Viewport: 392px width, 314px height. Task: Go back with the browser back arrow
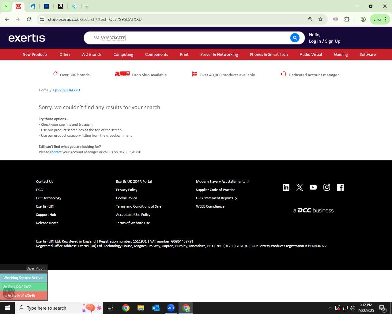[x=7, y=19]
